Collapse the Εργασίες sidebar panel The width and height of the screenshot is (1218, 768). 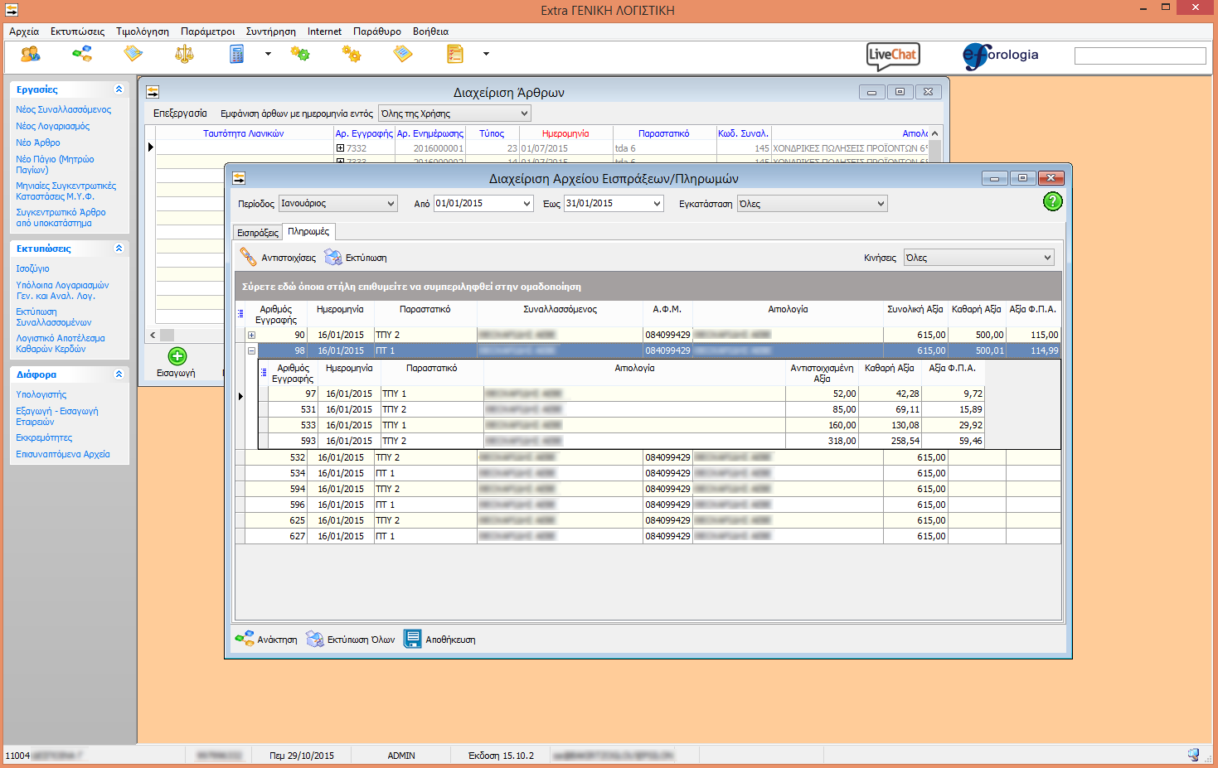pos(119,89)
